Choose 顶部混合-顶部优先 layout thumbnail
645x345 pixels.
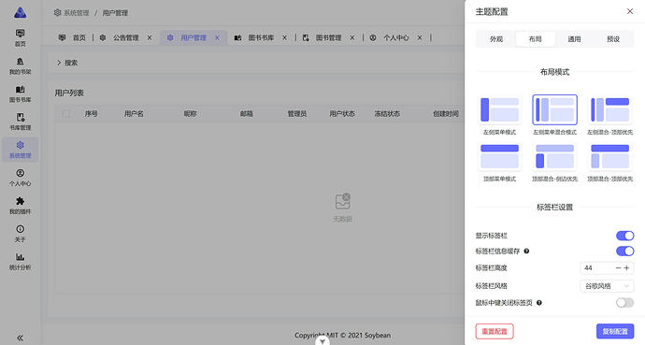pyautogui.click(x=609, y=156)
